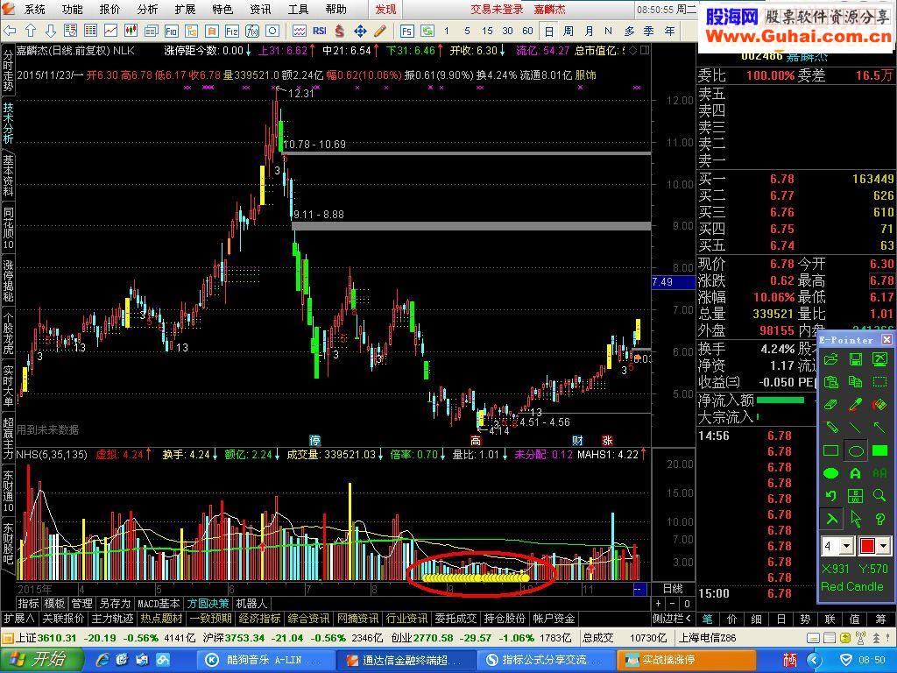This screenshot has height=673, width=897.
Task: Select the filled ellipse tool in E-Pointer
Action: [x=830, y=473]
